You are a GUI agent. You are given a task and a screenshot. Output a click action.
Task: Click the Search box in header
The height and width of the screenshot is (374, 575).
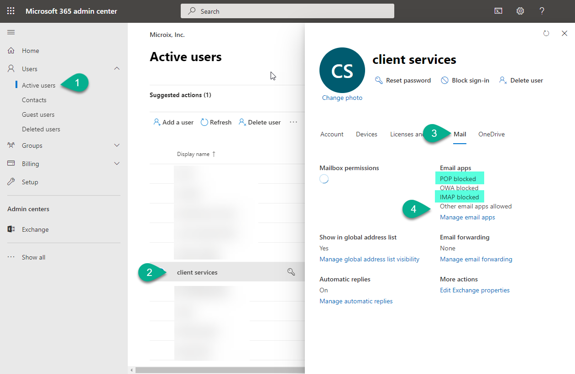[x=287, y=11]
